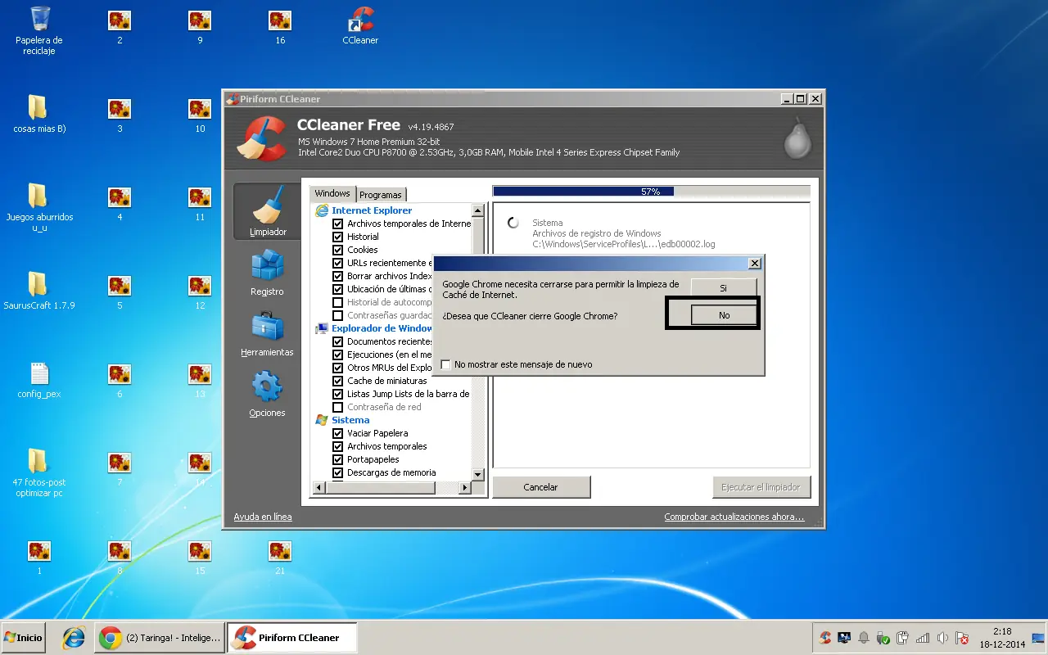
Task: Switch to the Windows tab
Action: tap(332, 194)
